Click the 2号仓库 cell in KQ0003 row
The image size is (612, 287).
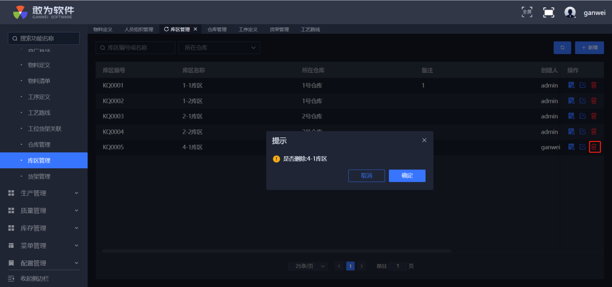point(312,116)
